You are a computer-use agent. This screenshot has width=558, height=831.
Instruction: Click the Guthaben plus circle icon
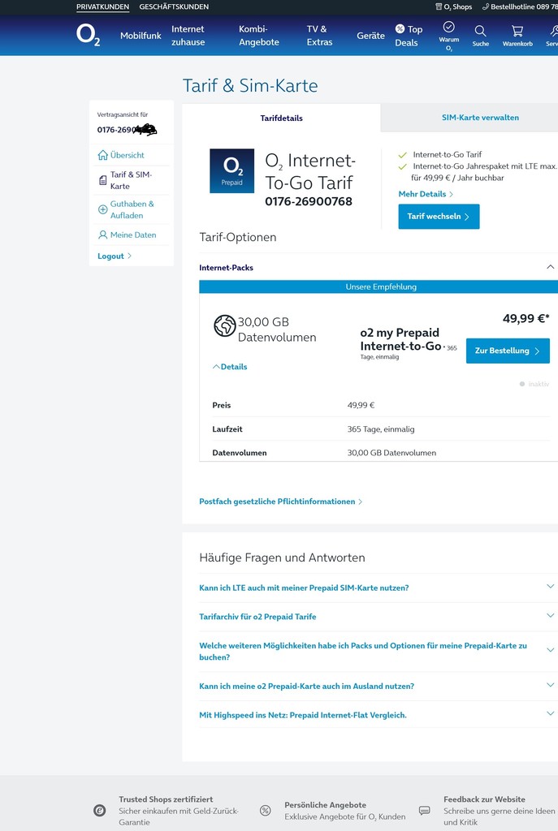click(103, 209)
